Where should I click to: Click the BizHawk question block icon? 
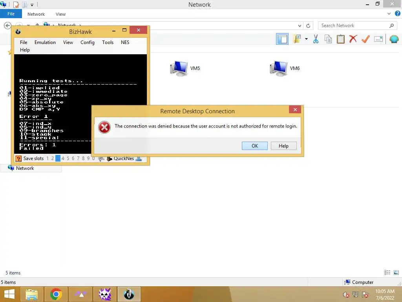point(18,158)
